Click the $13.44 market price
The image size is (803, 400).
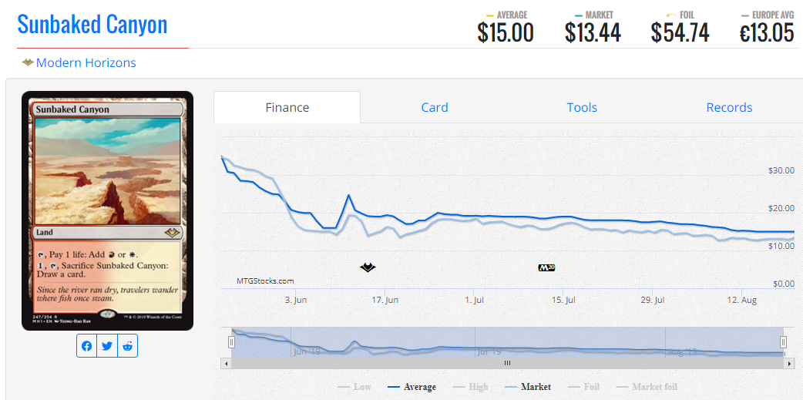click(x=593, y=33)
